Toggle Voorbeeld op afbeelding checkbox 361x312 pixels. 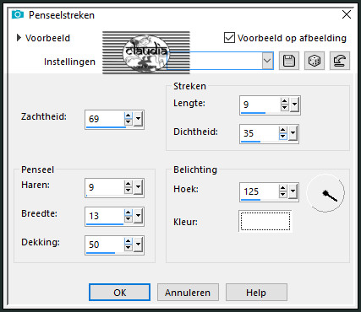pos(229,38)
